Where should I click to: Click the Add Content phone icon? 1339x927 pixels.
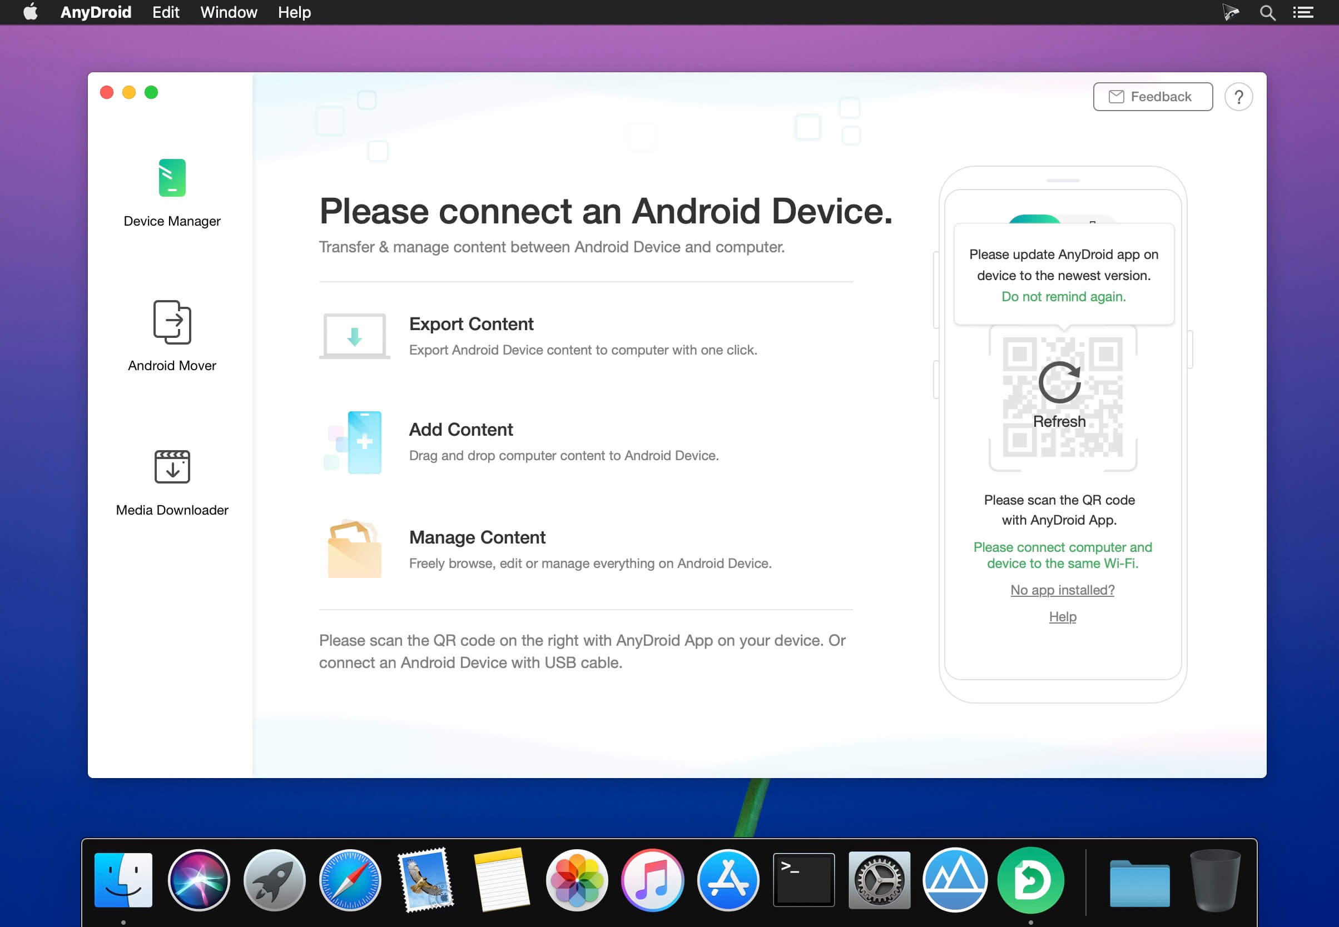pyautogui.click(x=356, y=441)
